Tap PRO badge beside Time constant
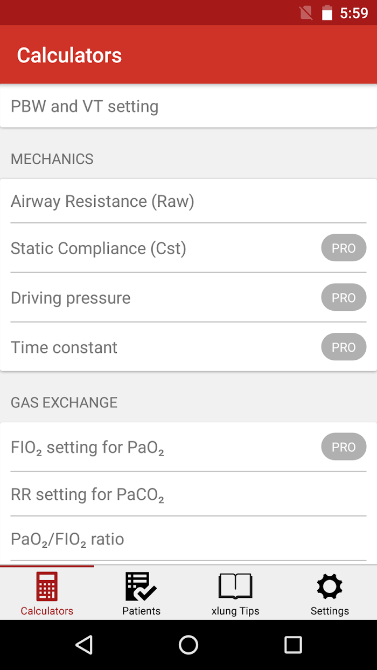This screenshot has height=670, width=377. coord(344,347)
